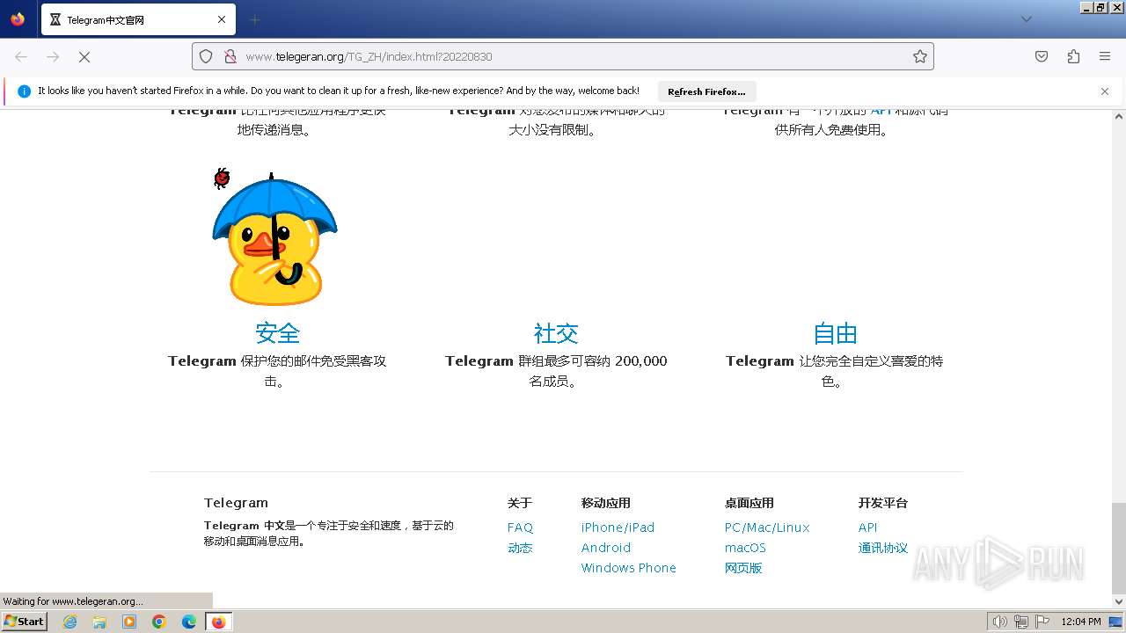The width and height of the screenshot is (1126, 633).
Task: Click the 自由 heading link
Action: [x=835, y=333]
